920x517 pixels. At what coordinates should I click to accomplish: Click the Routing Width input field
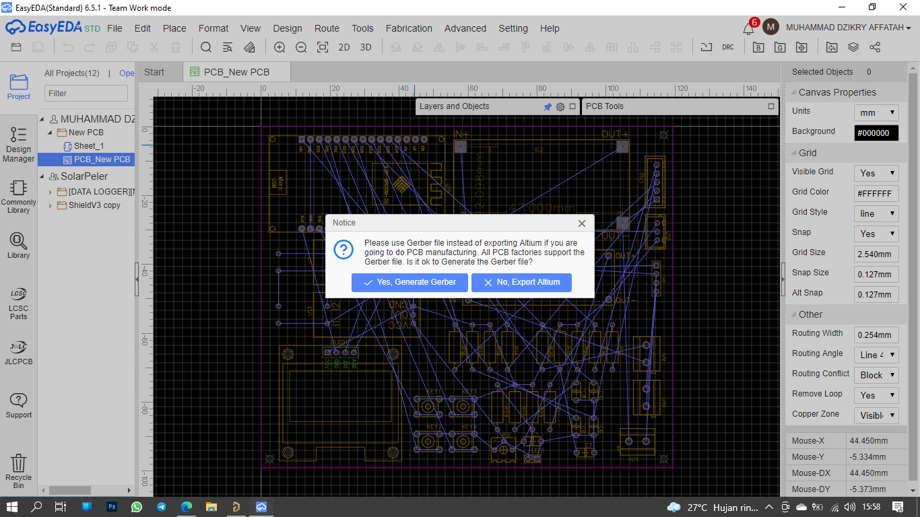(876, 335)
